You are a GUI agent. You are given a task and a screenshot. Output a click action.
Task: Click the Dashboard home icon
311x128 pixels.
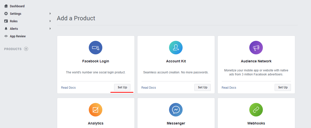pyautogui.click(x=6, y=6)
